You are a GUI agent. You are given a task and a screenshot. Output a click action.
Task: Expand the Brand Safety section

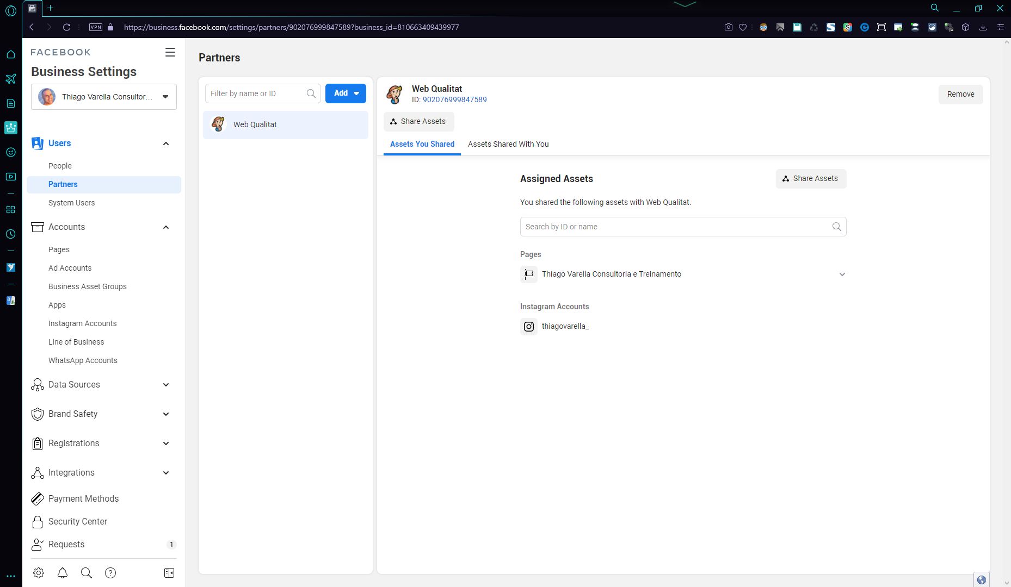pos(166,414)
